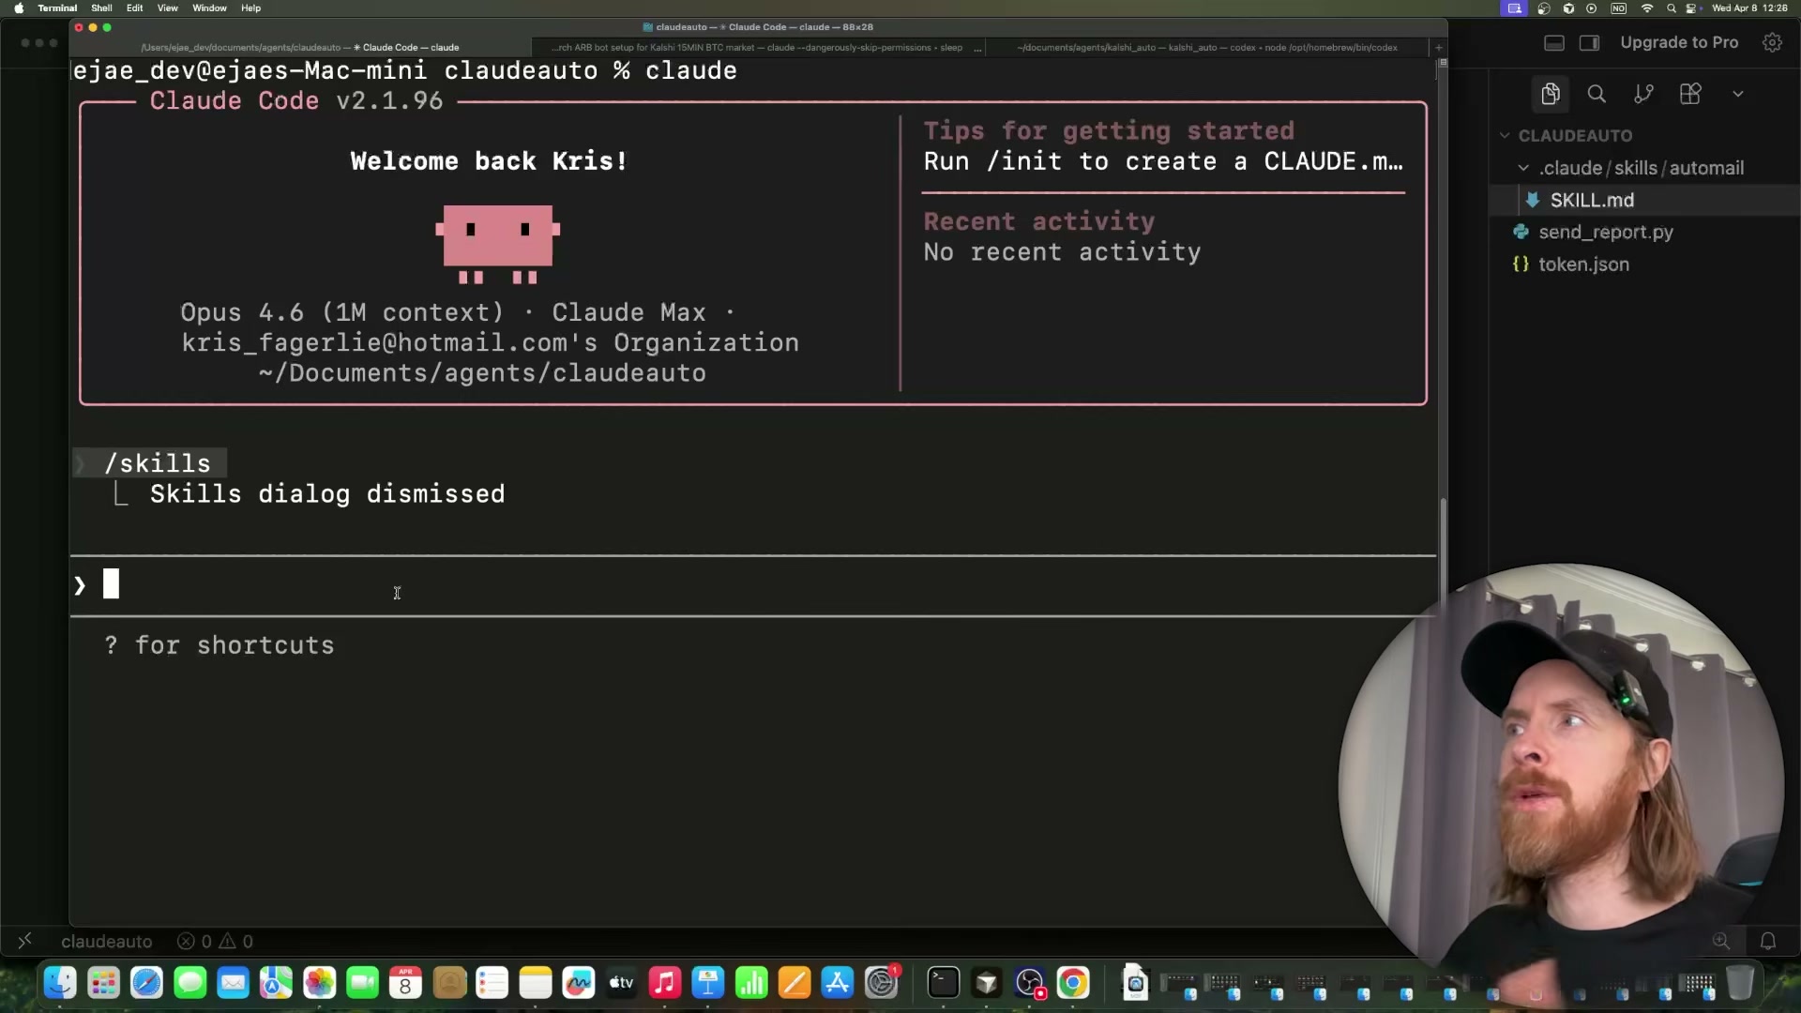Open App Store from the Dock
The height and width of the screenshot is (1013, 1801).
[838, 983]
